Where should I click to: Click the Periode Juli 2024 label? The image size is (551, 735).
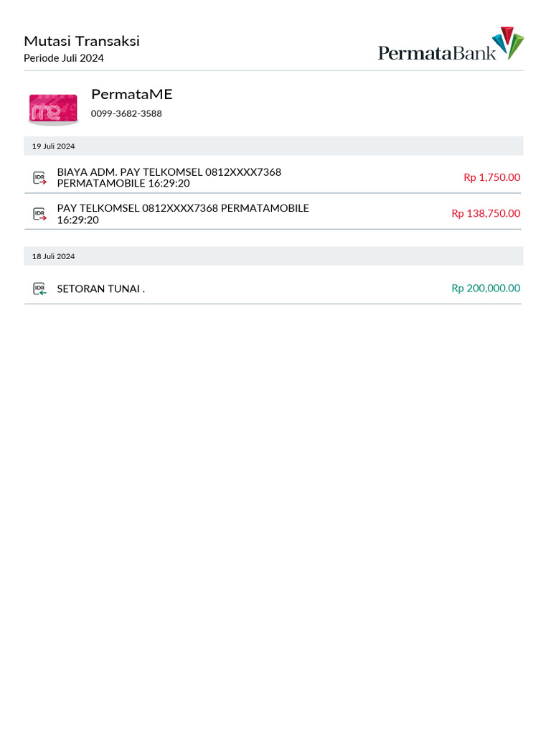click(64, 58)
